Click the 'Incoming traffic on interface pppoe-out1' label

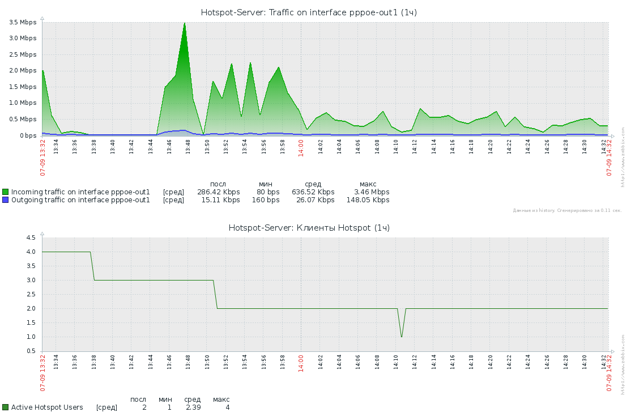pos(80,192)
